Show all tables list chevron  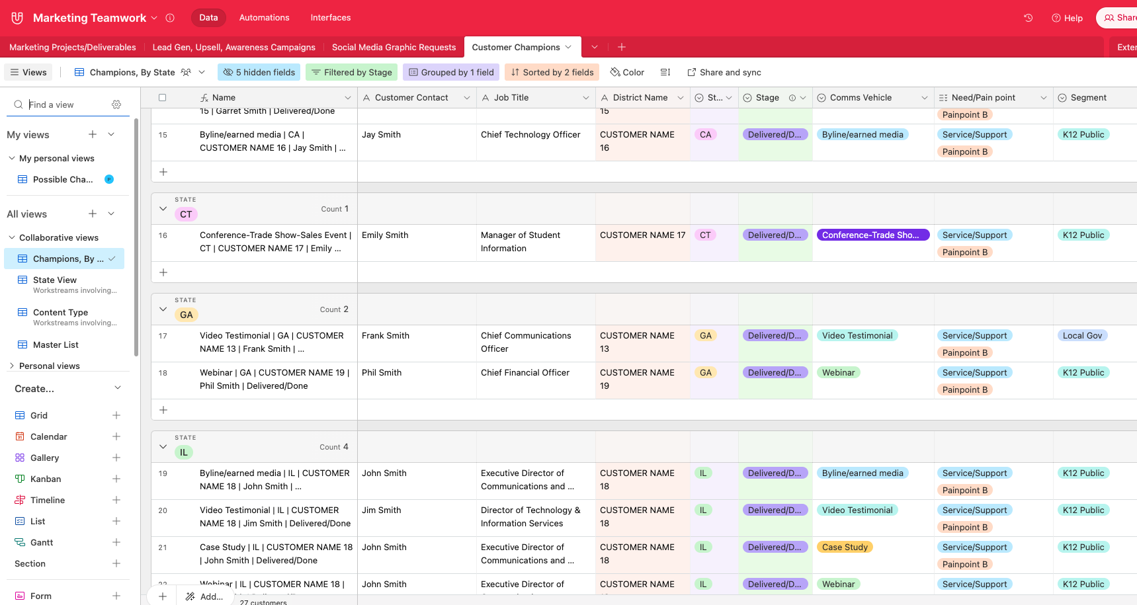[x=595, y=47]
